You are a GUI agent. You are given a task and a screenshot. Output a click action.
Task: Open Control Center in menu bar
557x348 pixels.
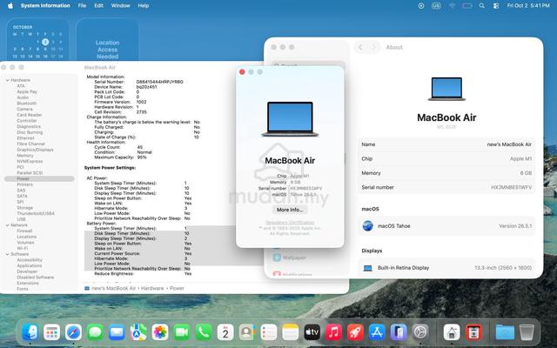coord(496,6)
